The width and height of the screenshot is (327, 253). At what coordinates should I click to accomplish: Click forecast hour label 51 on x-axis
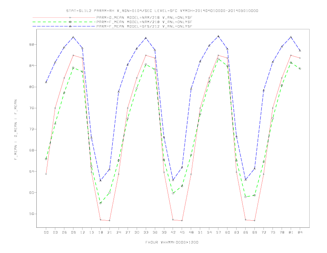point(200,232)
